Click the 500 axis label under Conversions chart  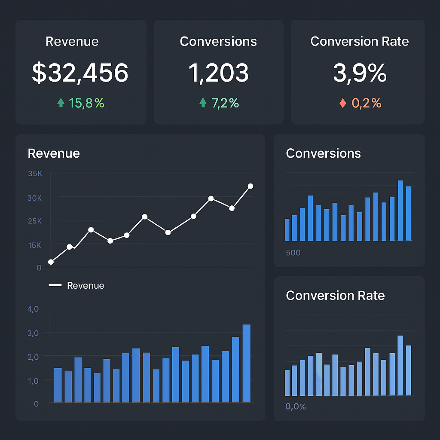click(x=293, y=253)
